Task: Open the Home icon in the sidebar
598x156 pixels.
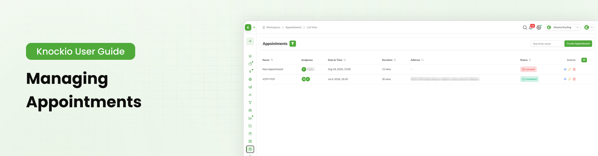Action: coord(250,56)
